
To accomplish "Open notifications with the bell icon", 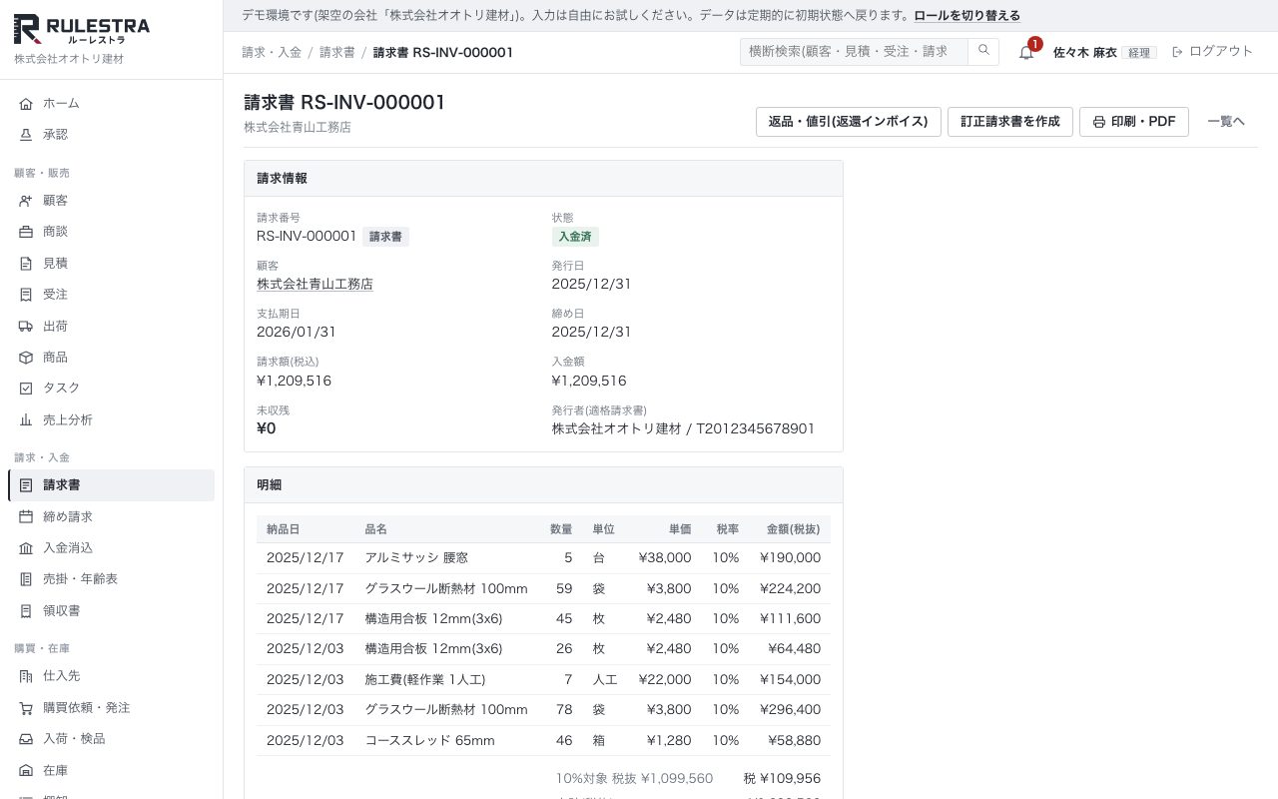I will (1026, 52).
